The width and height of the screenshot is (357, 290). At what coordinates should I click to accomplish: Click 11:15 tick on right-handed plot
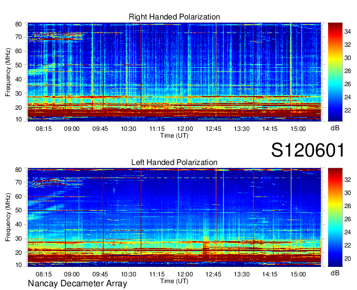[x=156, y=129]
